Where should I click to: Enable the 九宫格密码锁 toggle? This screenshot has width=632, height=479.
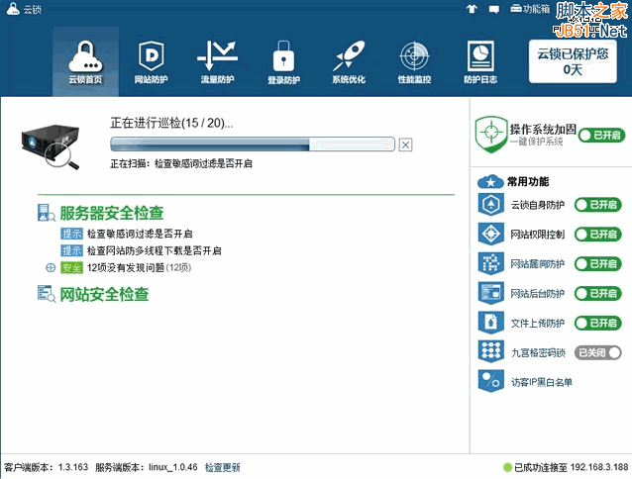coord(598,351)
